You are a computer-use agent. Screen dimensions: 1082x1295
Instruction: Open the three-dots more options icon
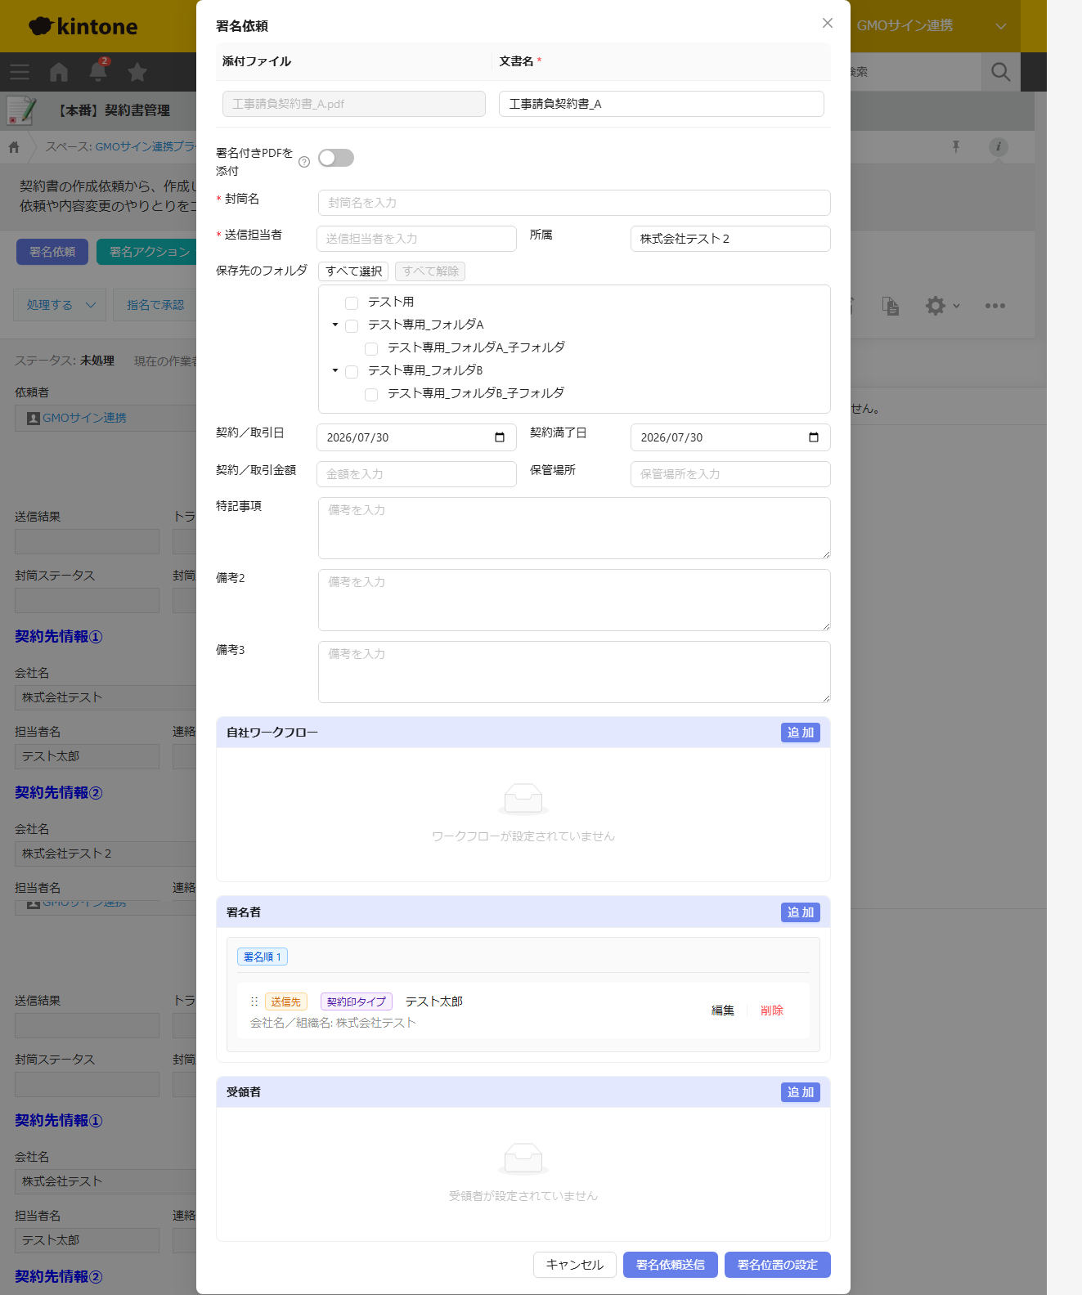[995, 306]
